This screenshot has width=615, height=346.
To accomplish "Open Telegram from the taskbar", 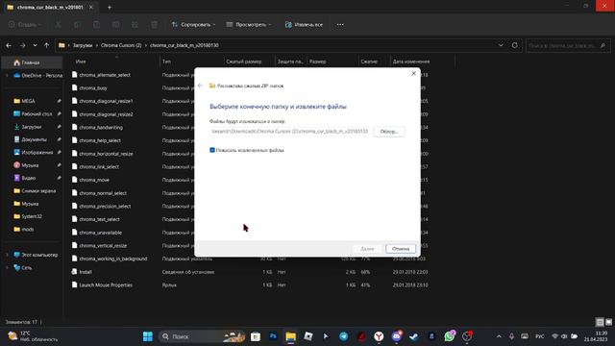I will 344,336.
